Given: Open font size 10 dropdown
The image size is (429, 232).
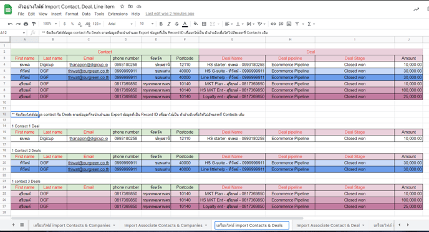Looking at the screenshot, I should point(147,24).
